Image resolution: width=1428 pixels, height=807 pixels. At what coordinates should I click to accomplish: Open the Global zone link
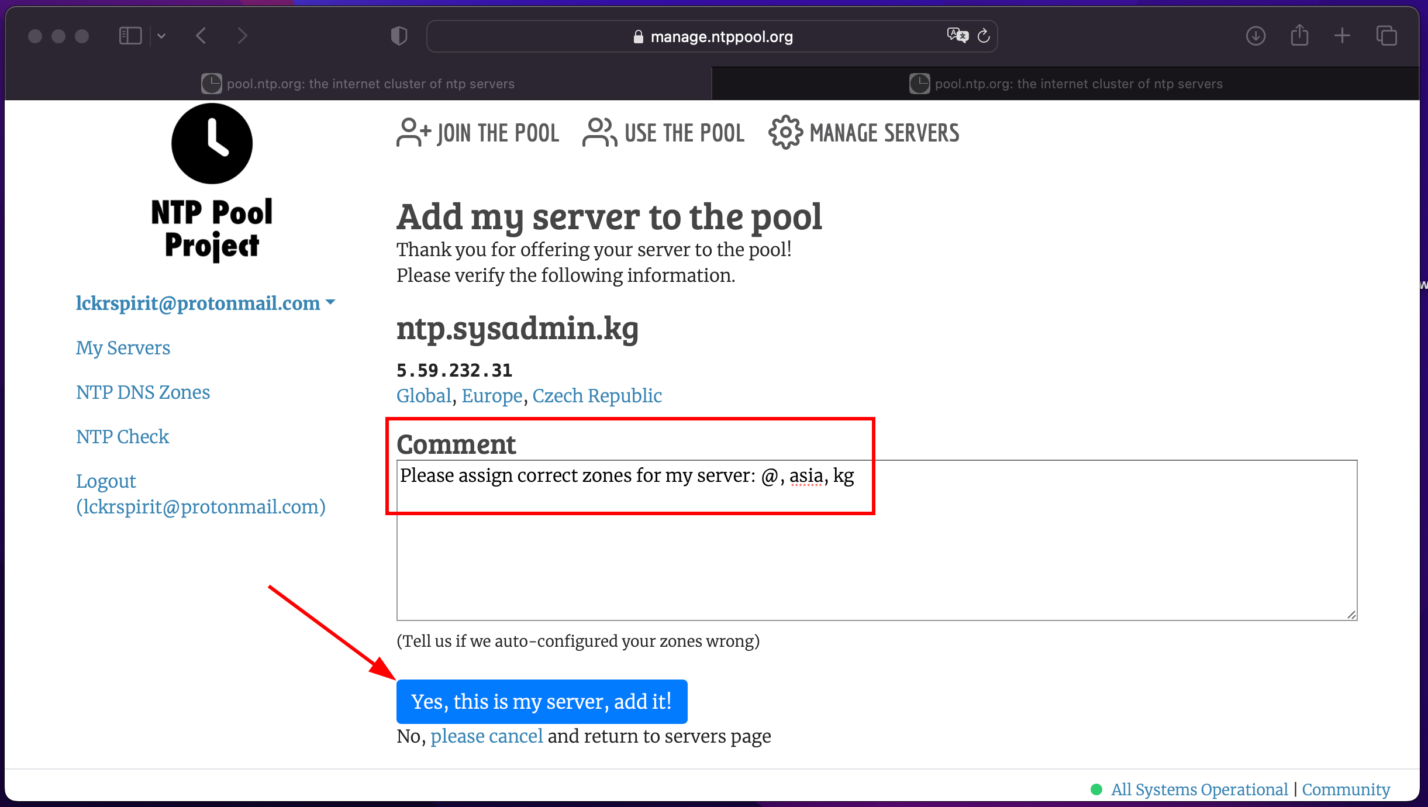(424, 396)
